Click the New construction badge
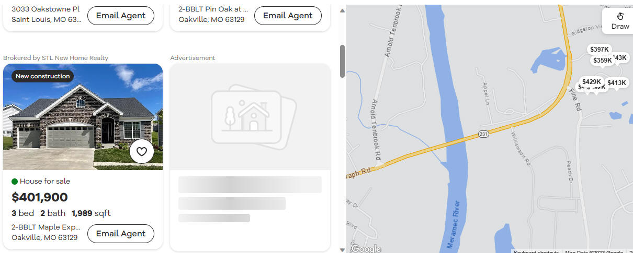 click(42, 76)
